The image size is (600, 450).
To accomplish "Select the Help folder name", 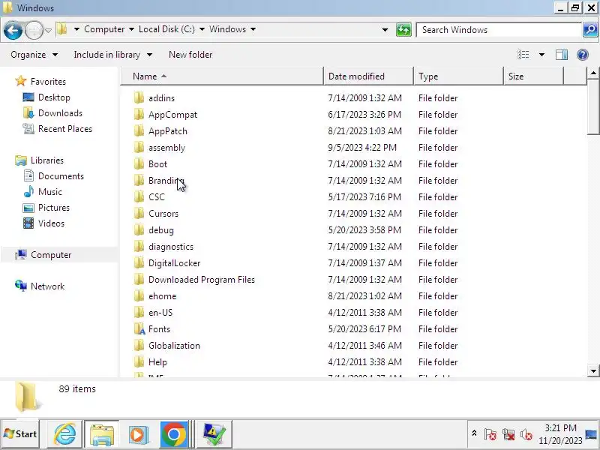I will pos(157,361).
